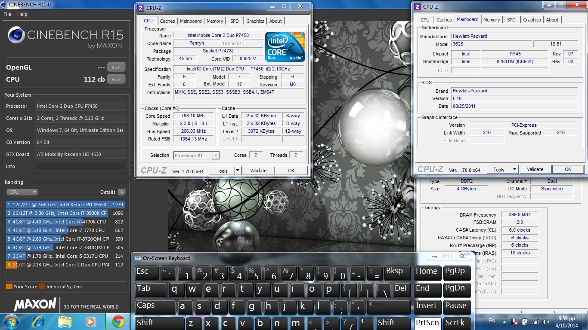The width and height of the screenshot is (588, 330).
Task: Open the Tools dropdown arrow in the CPU-Z CPU window
Action: point(238,171)
